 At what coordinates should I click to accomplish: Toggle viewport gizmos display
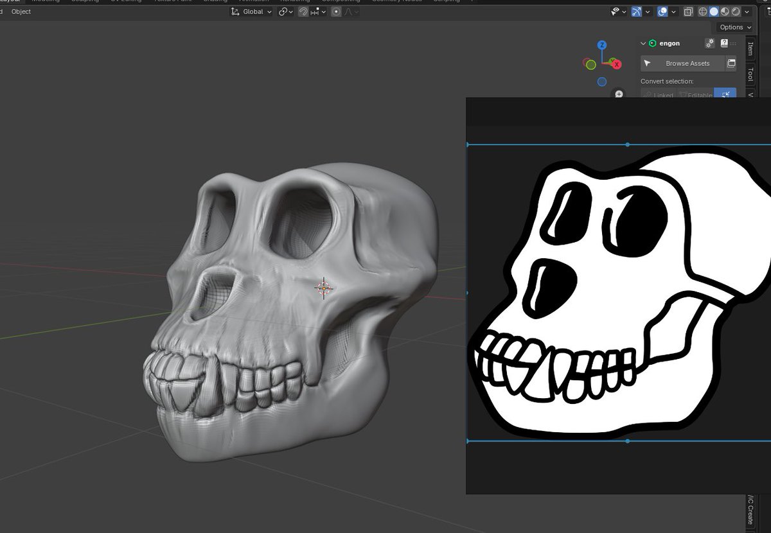[637, 12]
